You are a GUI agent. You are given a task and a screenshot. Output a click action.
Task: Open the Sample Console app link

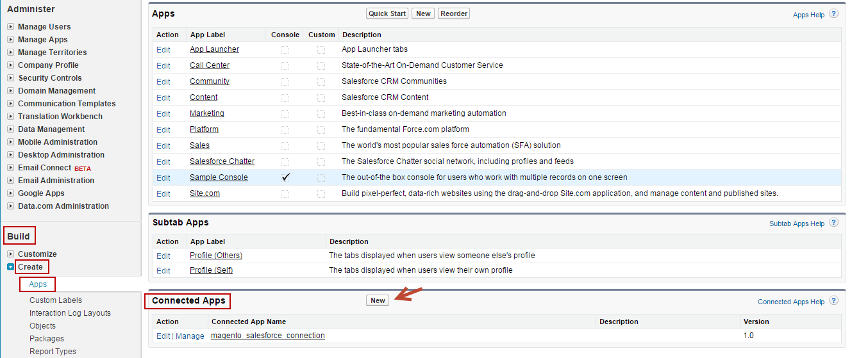219,177
